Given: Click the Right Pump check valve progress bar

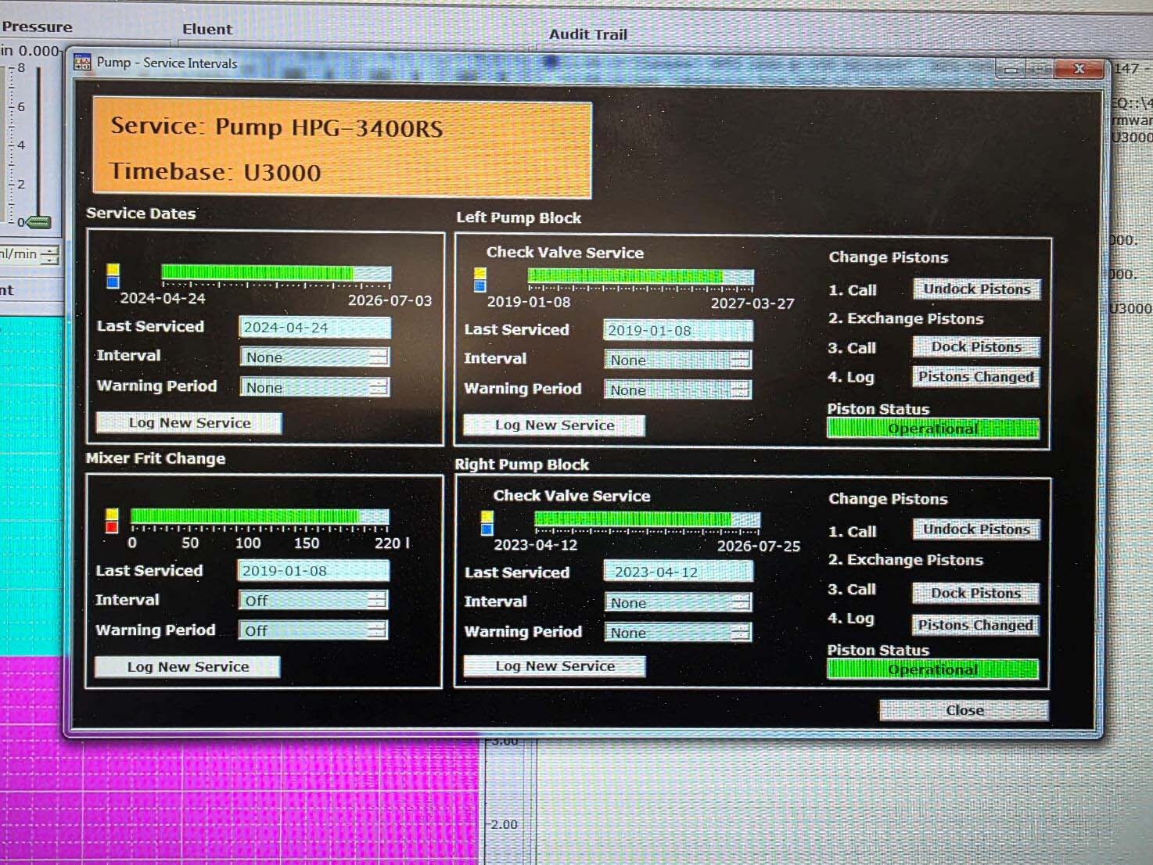Looking at the screenshot, I should (x=647, y=519).
